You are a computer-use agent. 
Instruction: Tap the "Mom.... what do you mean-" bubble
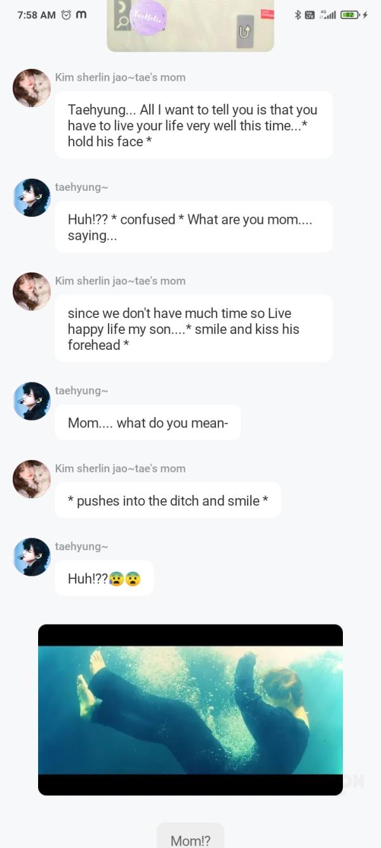tap(148, 423)
